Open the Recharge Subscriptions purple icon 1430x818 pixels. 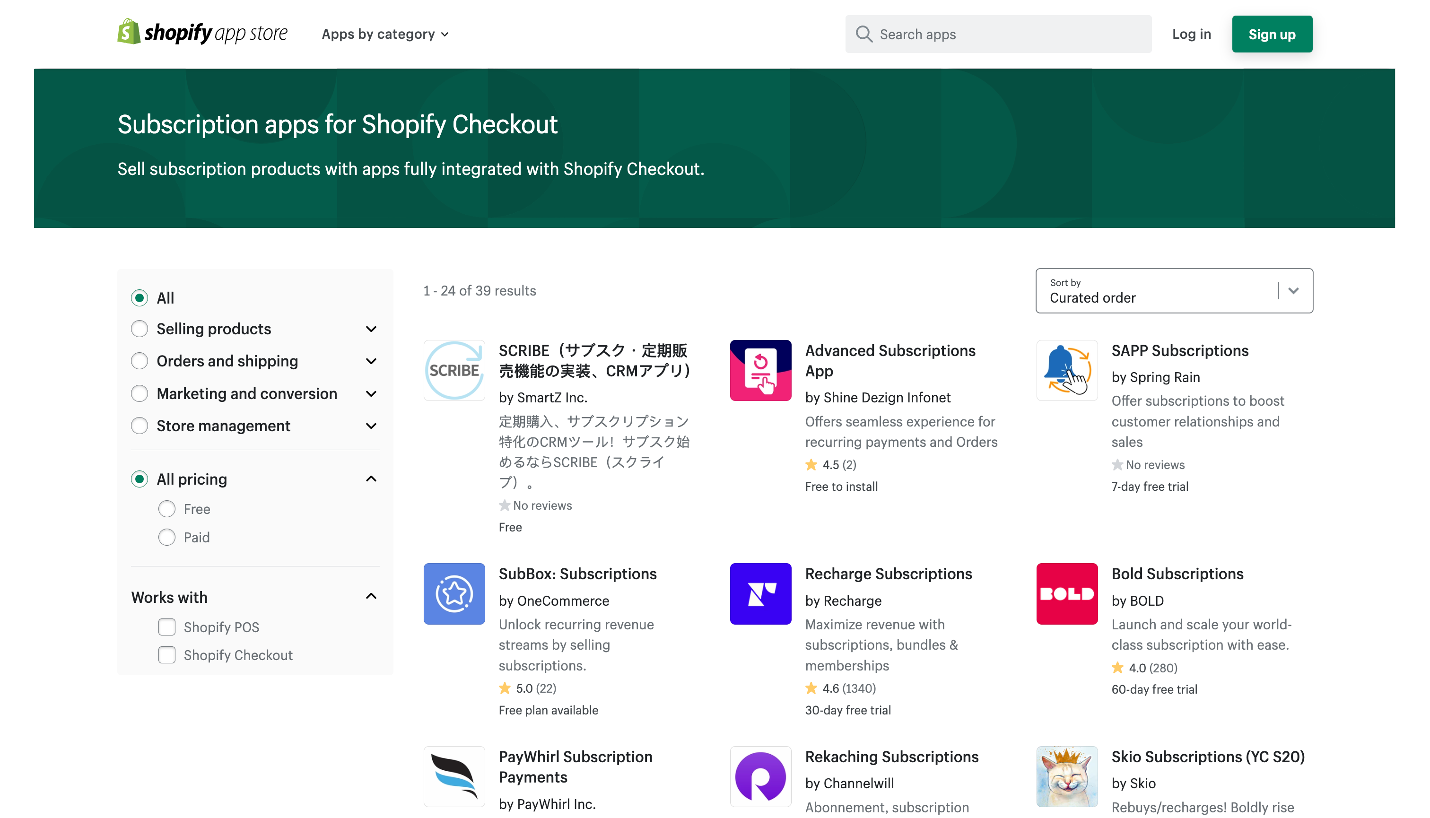[x=760, y=594]
